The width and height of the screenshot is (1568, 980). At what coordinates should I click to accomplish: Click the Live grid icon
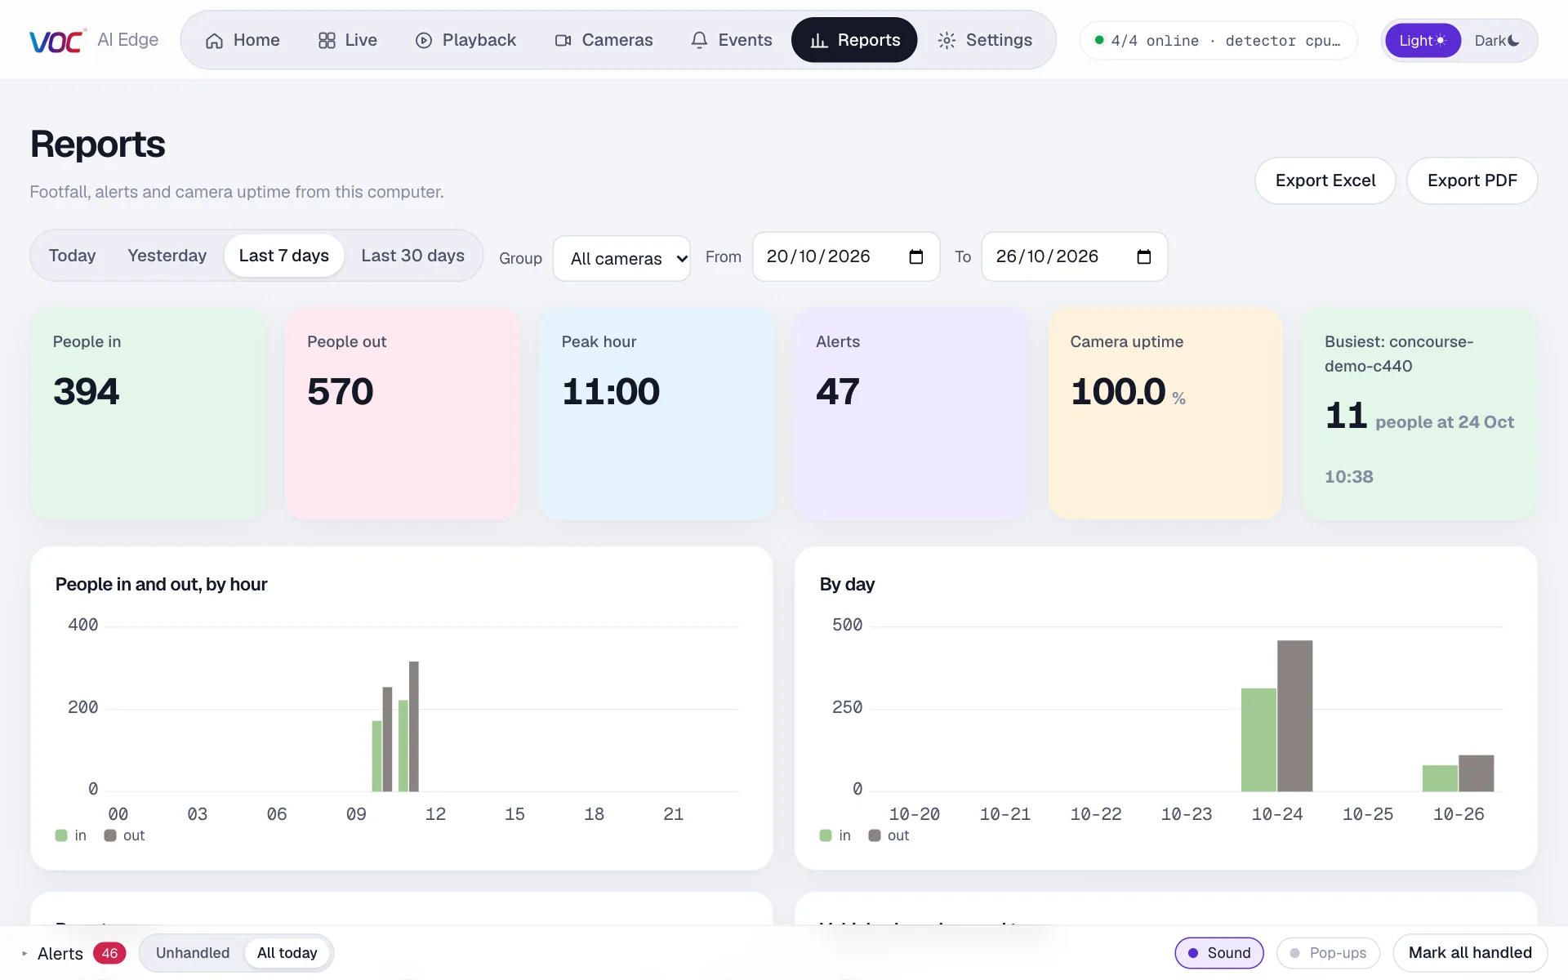point(327,41)
